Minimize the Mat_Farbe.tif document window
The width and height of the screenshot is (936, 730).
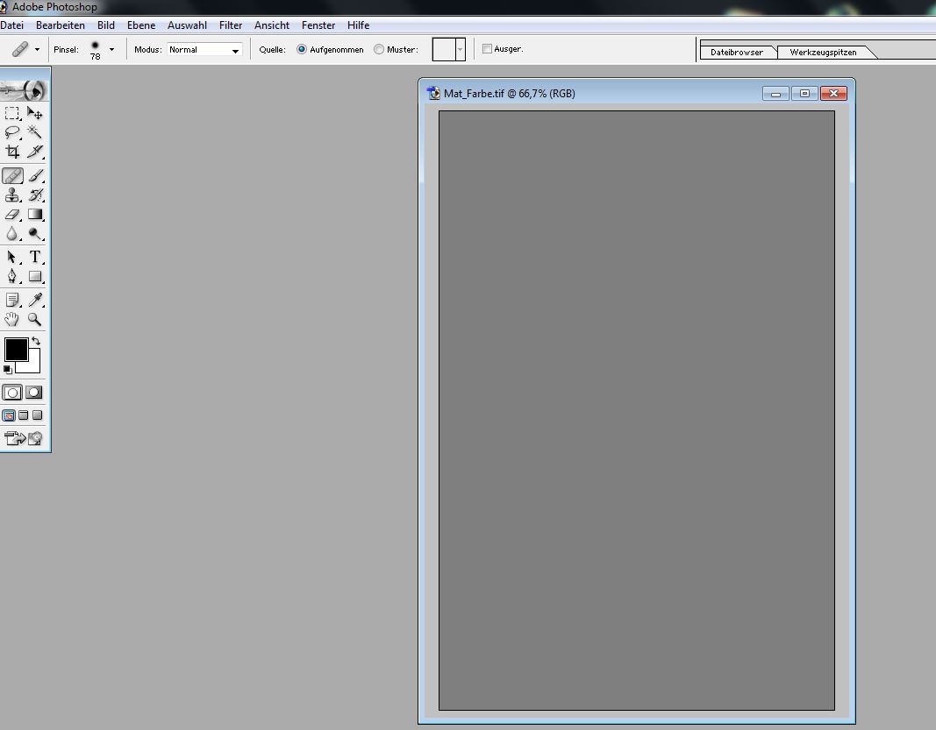pyautogui.click(x=775, y=94)
